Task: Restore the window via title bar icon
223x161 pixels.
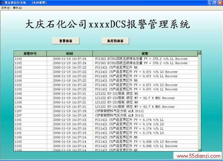Action: click(215, 3)
